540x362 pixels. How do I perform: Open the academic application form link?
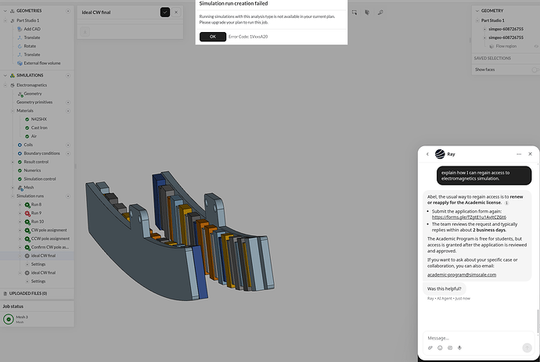click(469, 217)
